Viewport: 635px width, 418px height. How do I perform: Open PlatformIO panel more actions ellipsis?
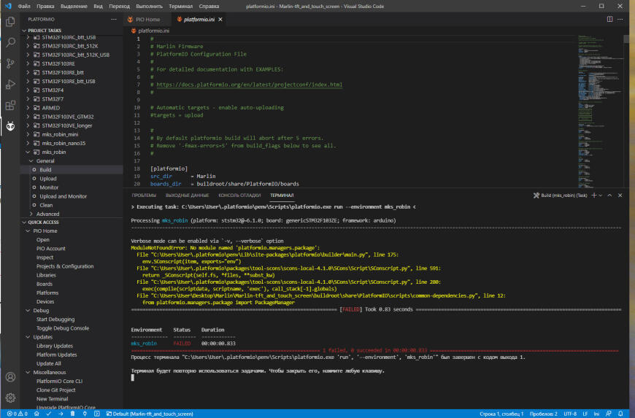pyautogui.click(x=114, y=20)
